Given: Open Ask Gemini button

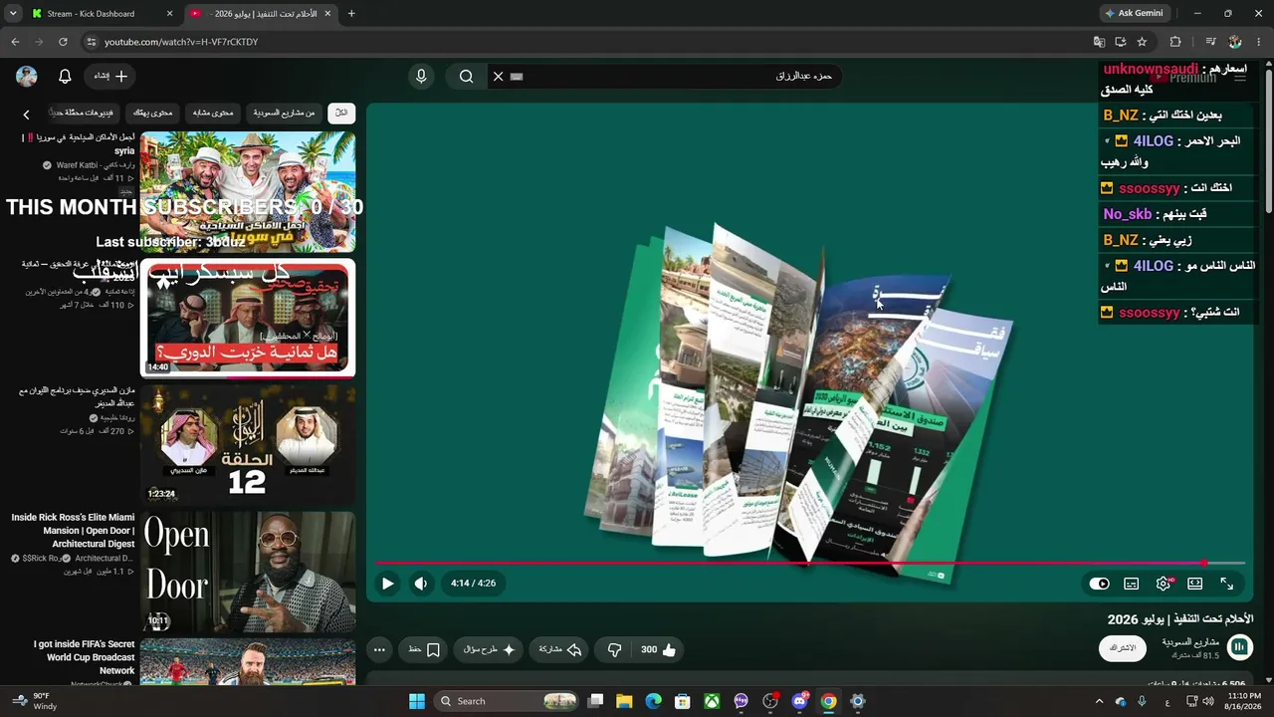Looking at the screenshot, I should pos(1133,14).
